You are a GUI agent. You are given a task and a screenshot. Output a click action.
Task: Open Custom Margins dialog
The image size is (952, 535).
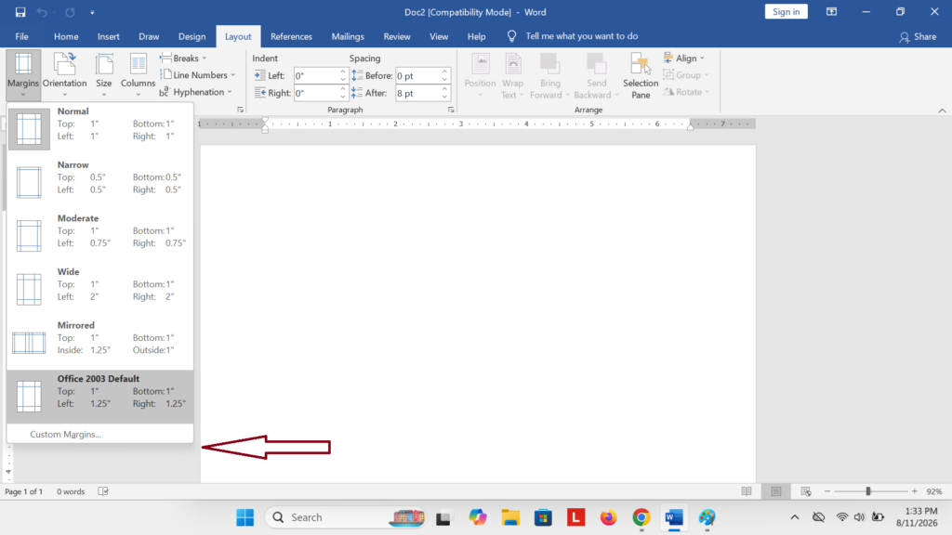[x=100, y=435]
